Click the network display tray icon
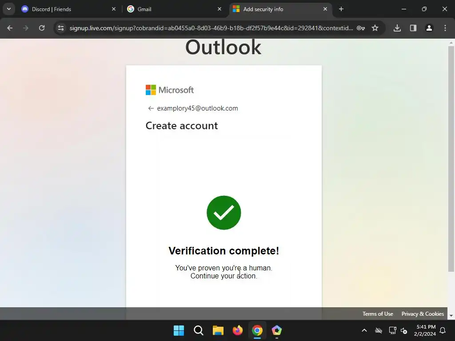The height and width of the screenshot is (341, 455). (x=392, y=330)
